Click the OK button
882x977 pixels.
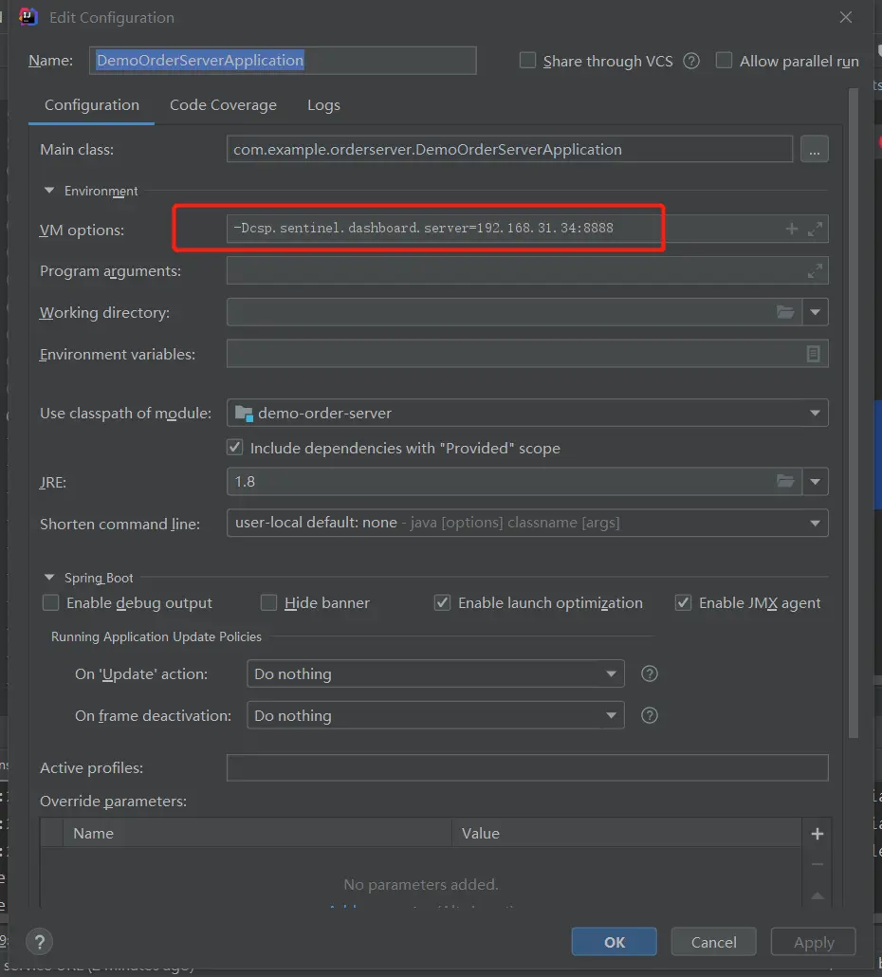tap(615, 942)
